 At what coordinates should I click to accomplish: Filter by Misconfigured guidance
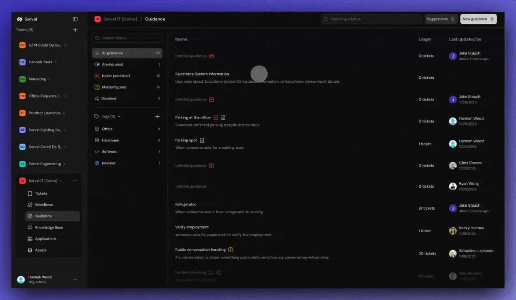click(x=127, y=87)
